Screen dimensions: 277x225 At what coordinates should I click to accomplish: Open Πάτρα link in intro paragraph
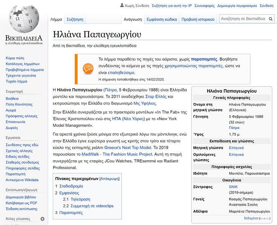111,90
